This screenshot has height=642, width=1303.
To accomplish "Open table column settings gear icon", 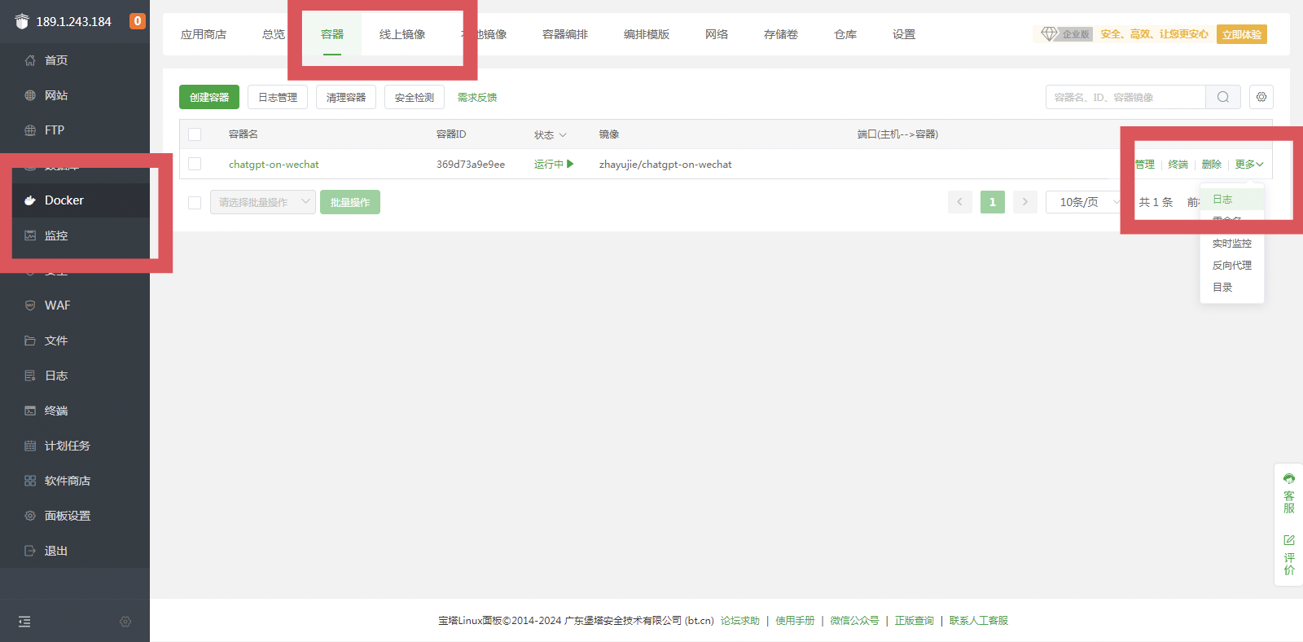I will click(1261, 97).
